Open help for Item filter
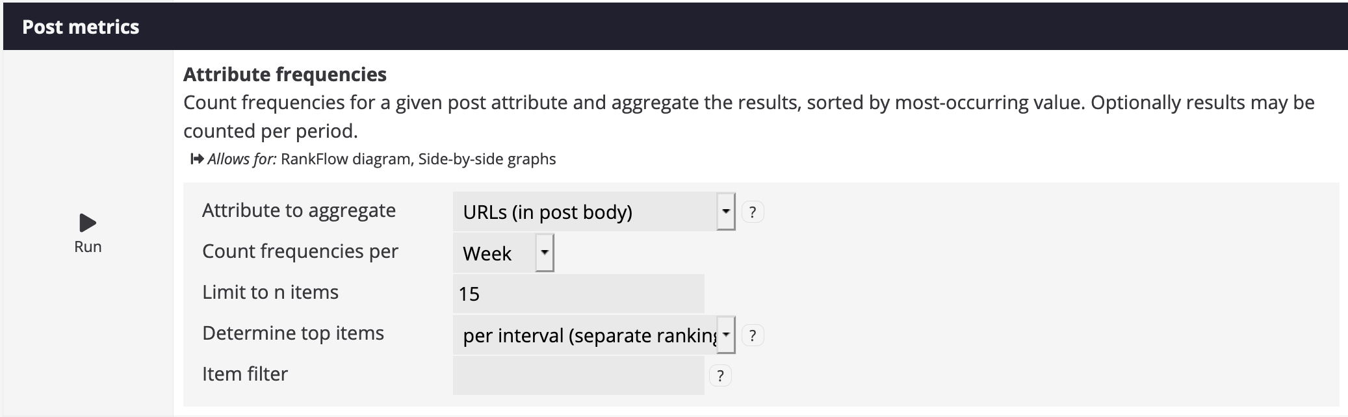This screenshot has height=417, width=1348. (719, 375)
